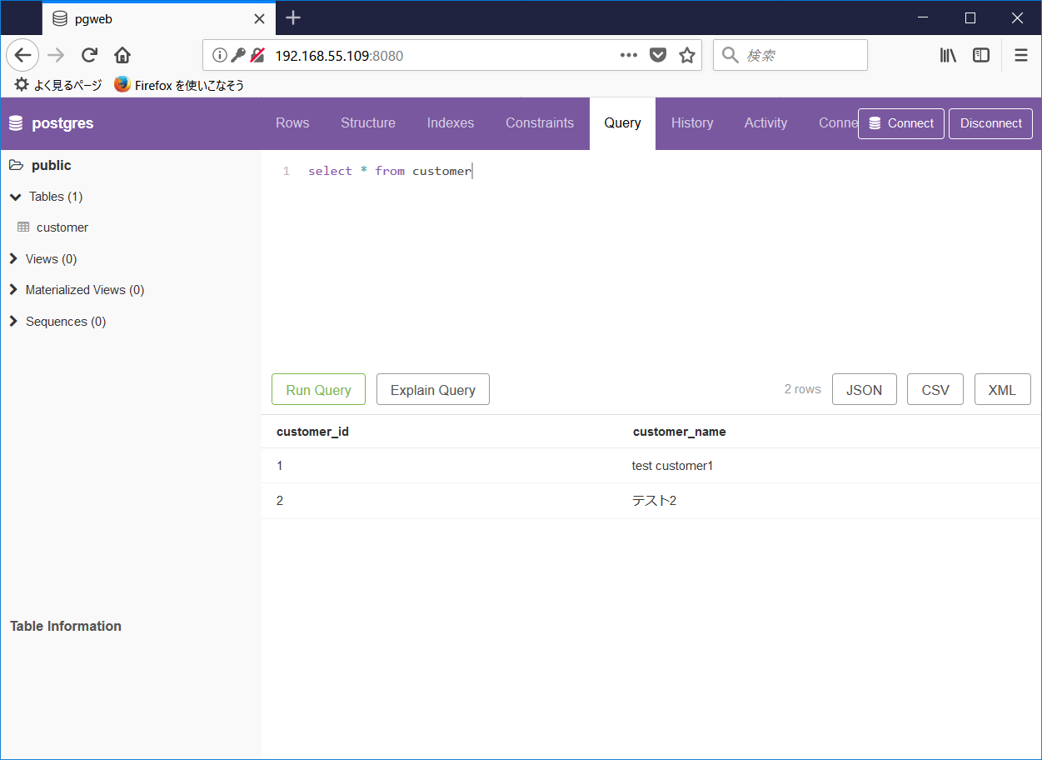
Task: Click the public schema folder icon
Action: click(x=15, y=165)
